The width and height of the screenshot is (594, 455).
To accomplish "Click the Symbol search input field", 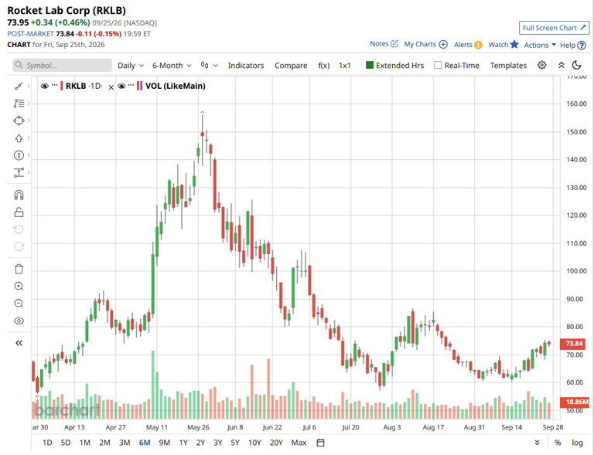I will point(62,65).
